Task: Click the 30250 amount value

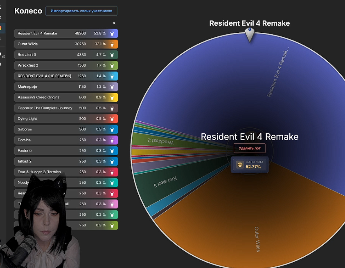Action: pos(80,44)
